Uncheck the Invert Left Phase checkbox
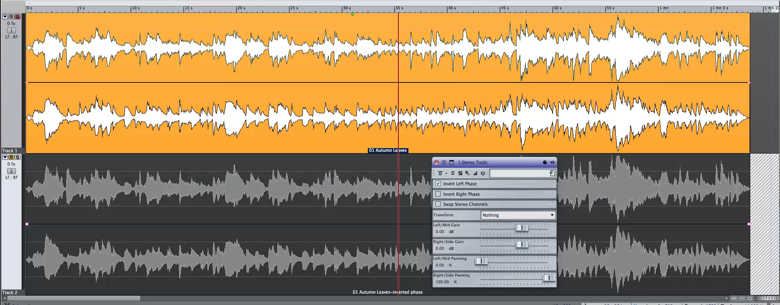 pyautogui.click(x=438, y=184)
